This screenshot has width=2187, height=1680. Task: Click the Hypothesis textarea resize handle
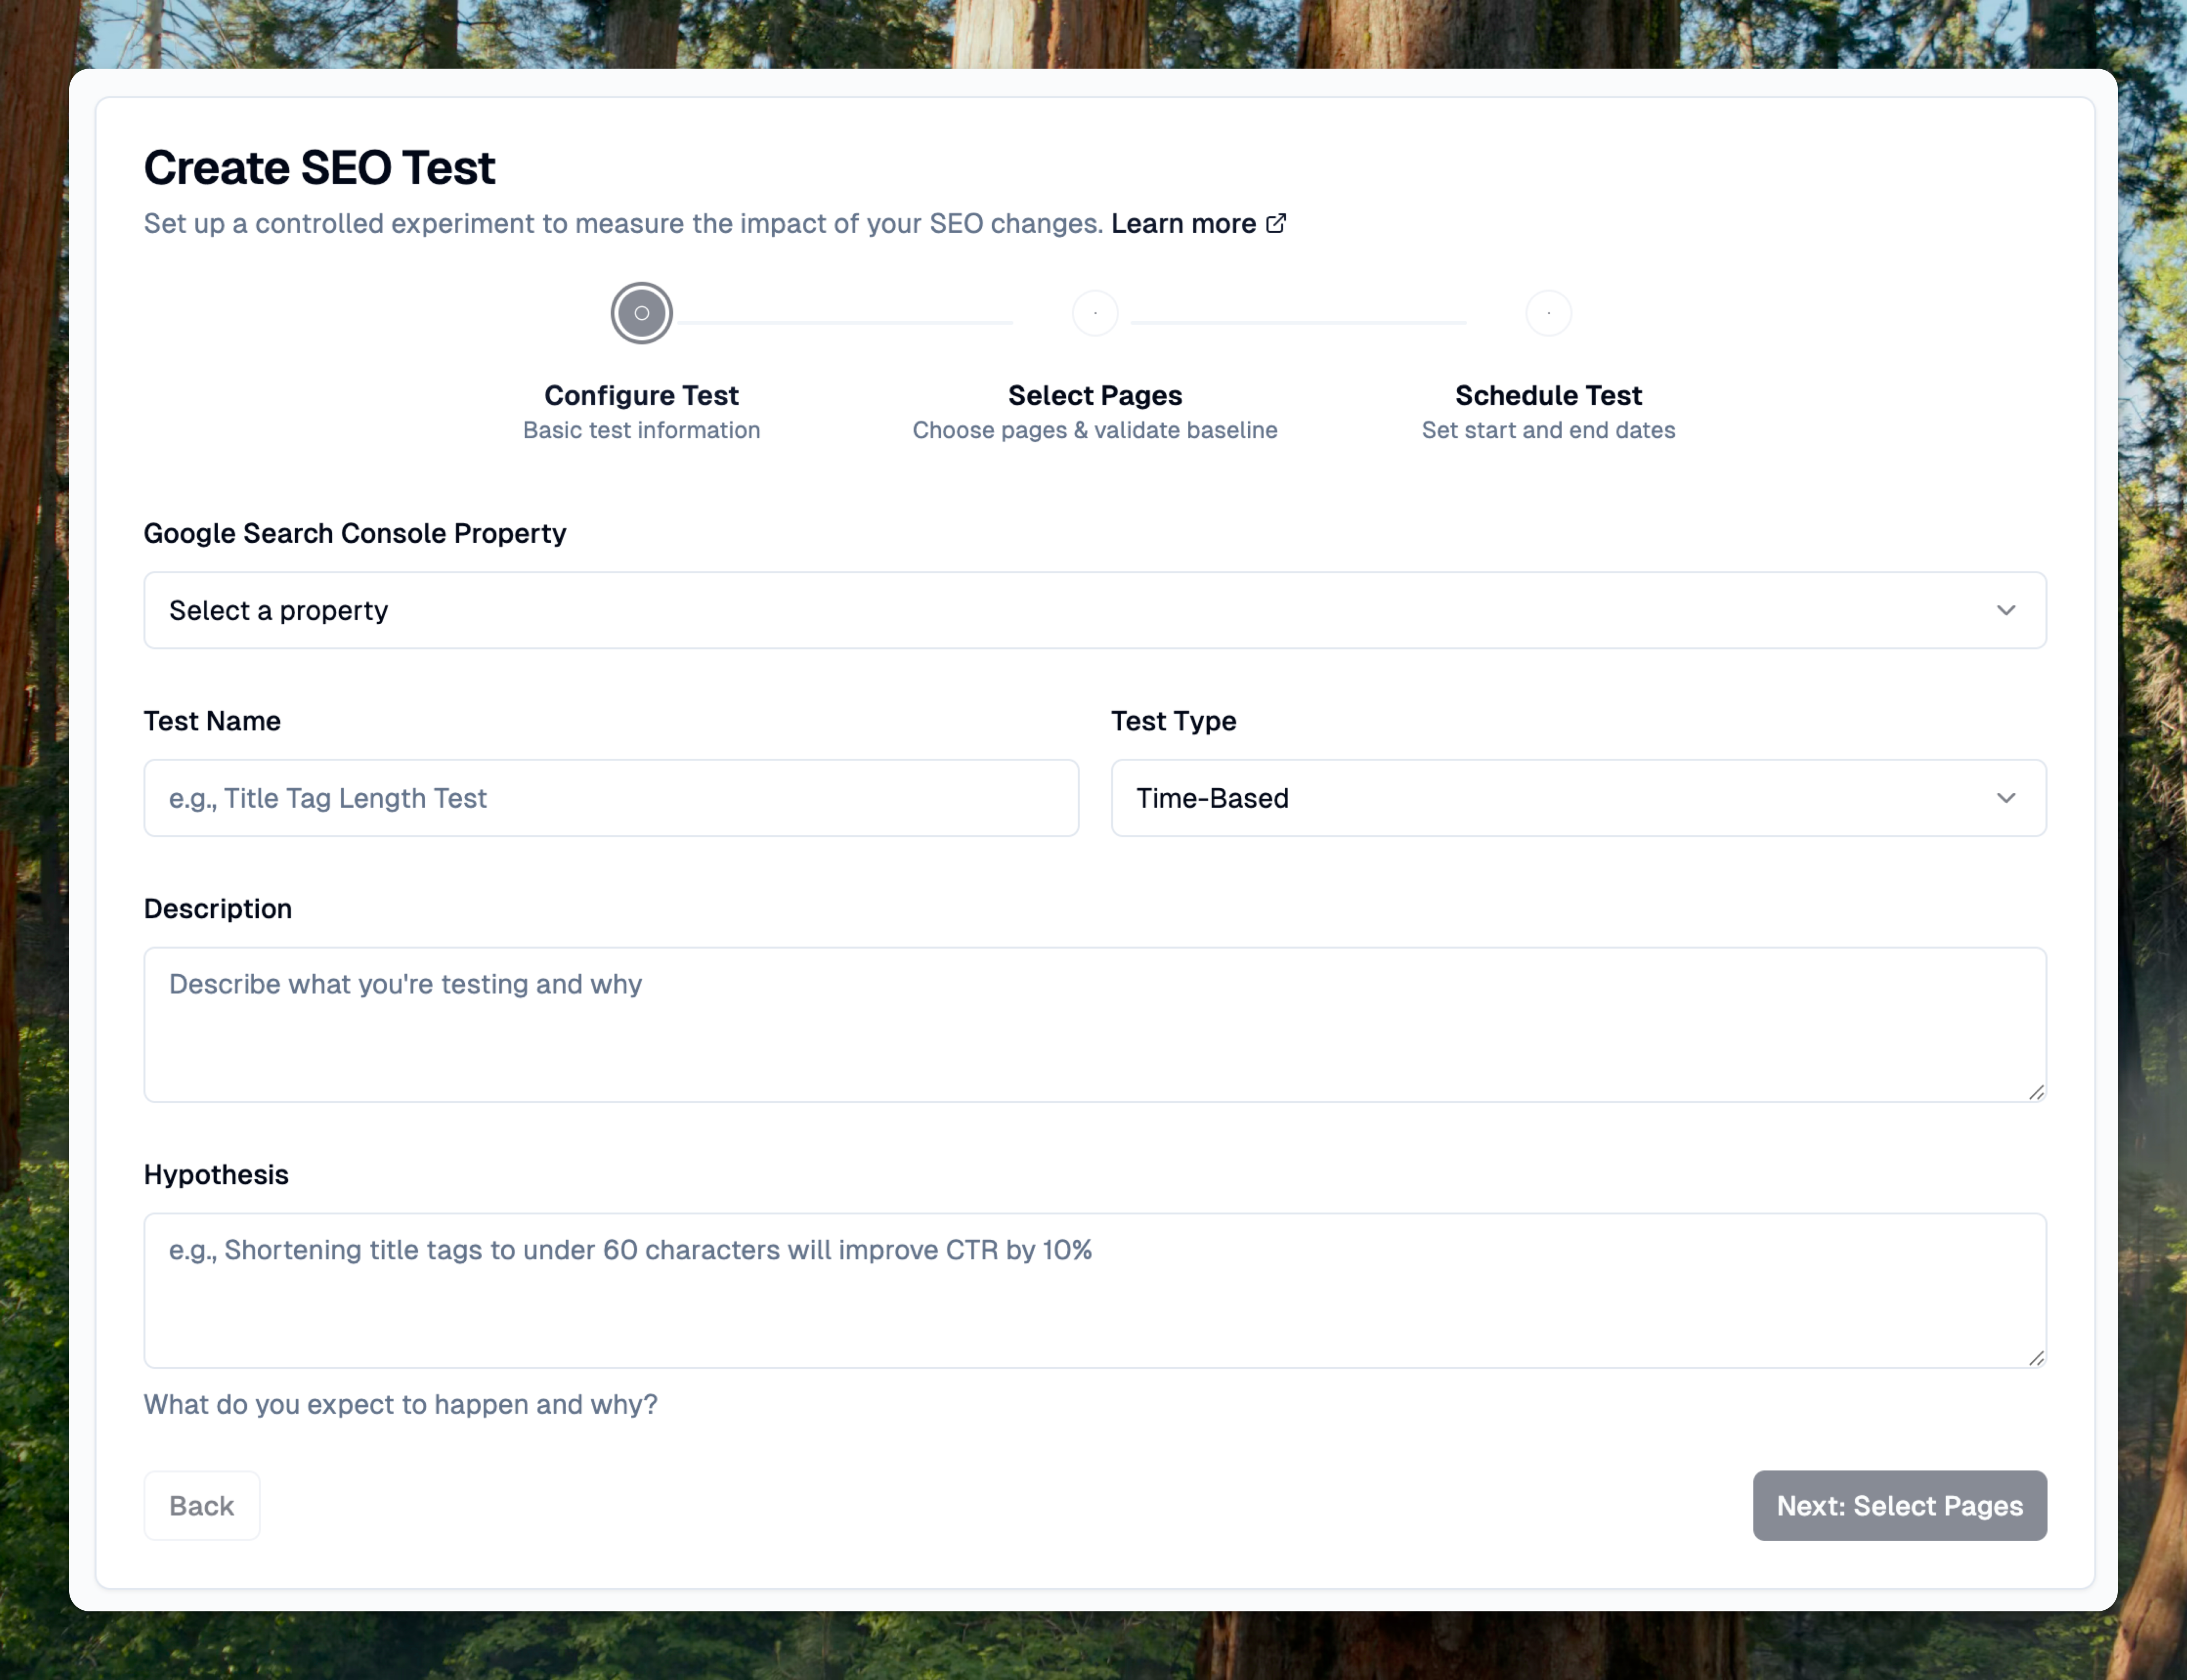click(x=2036, y=1357)
